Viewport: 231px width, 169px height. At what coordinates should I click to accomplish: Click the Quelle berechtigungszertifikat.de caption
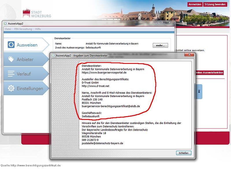(x=31, y=166)
